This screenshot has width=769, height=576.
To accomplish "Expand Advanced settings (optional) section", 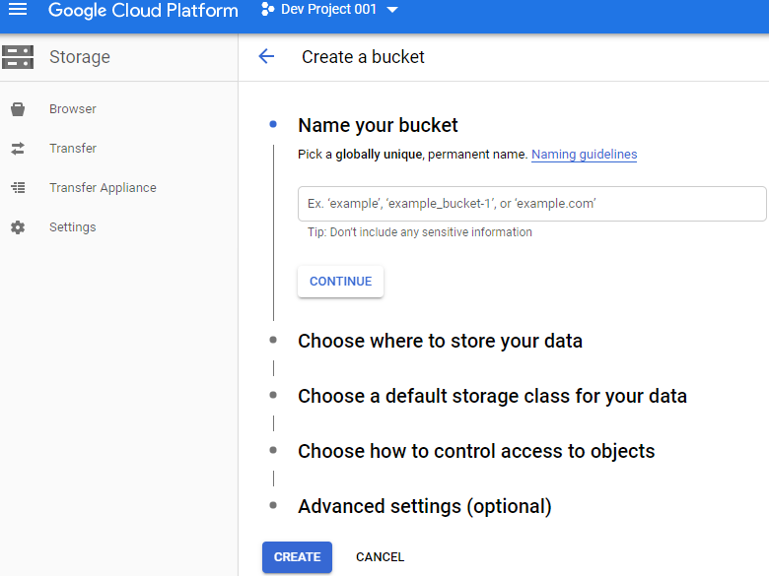I will (x=424, y=506).
